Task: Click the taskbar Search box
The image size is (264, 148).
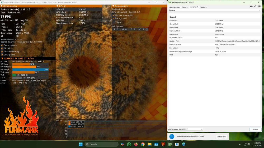Action: click(102, 144)
